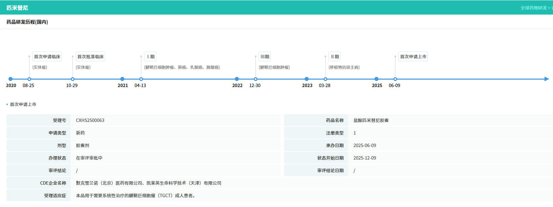
Task: Select the timeline marker above 06-09
Action: coord(395,79)
